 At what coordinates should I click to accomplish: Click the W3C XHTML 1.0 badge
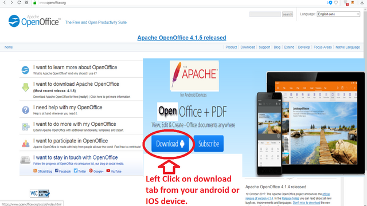click(40, 193)
